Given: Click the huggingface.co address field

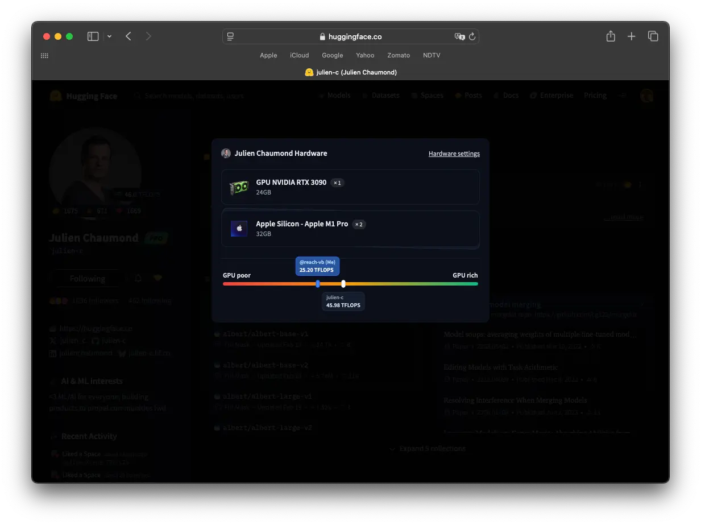Looking at the screenshot, I should [350, 36].
